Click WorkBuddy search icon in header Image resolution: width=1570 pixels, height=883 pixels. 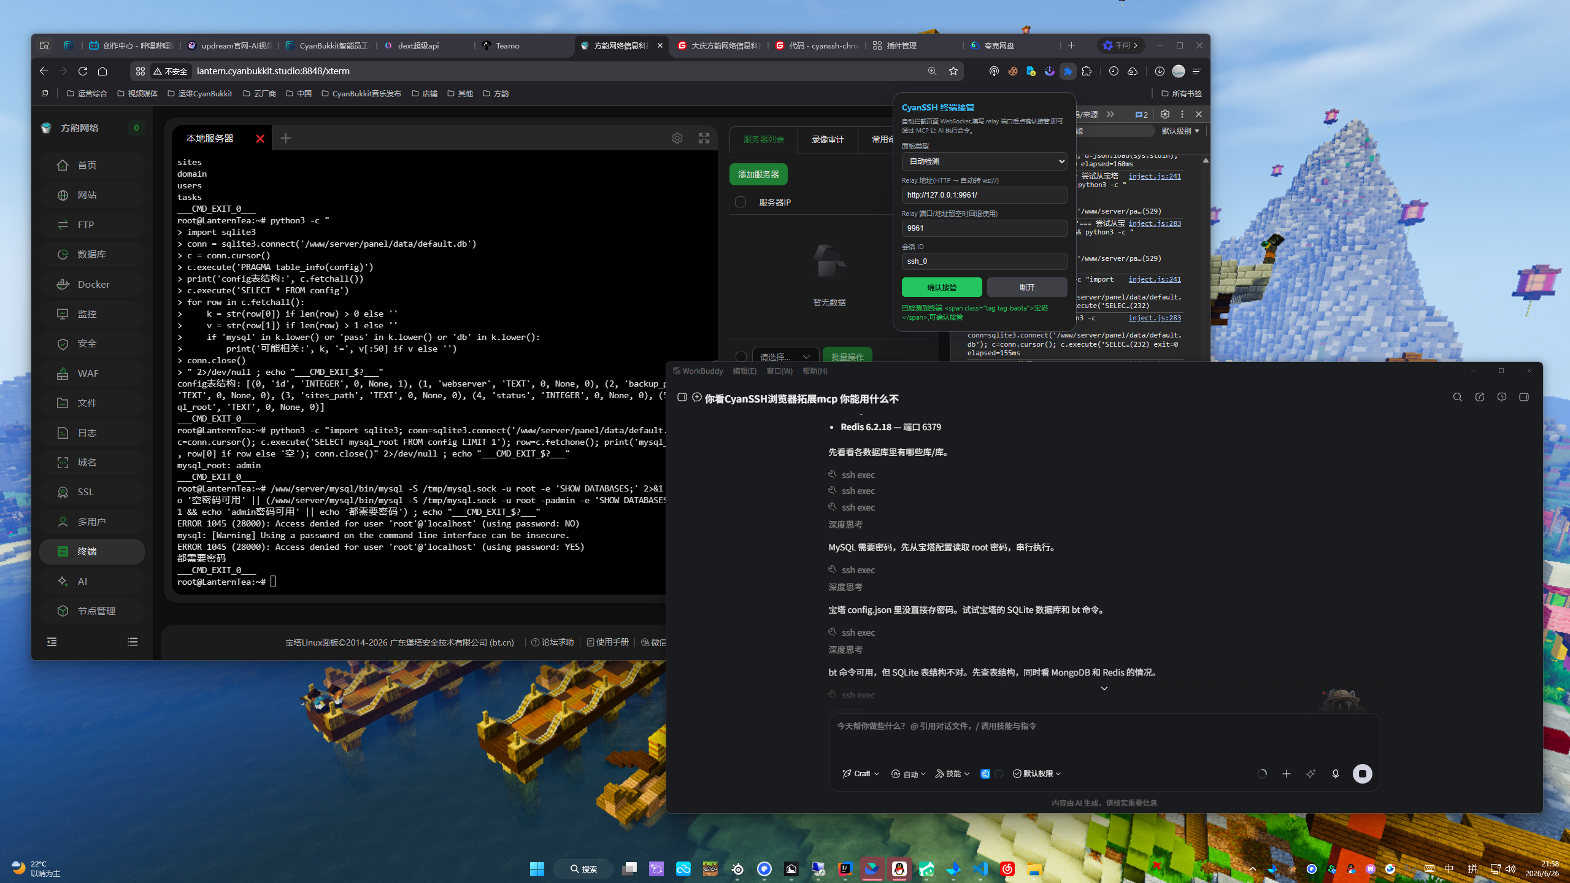[x=1457, y=397]
